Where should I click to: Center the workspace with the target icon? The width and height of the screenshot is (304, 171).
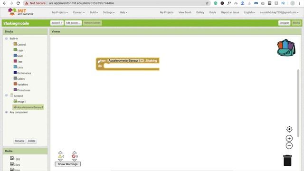pyautogui.click(x=289, y=129)
